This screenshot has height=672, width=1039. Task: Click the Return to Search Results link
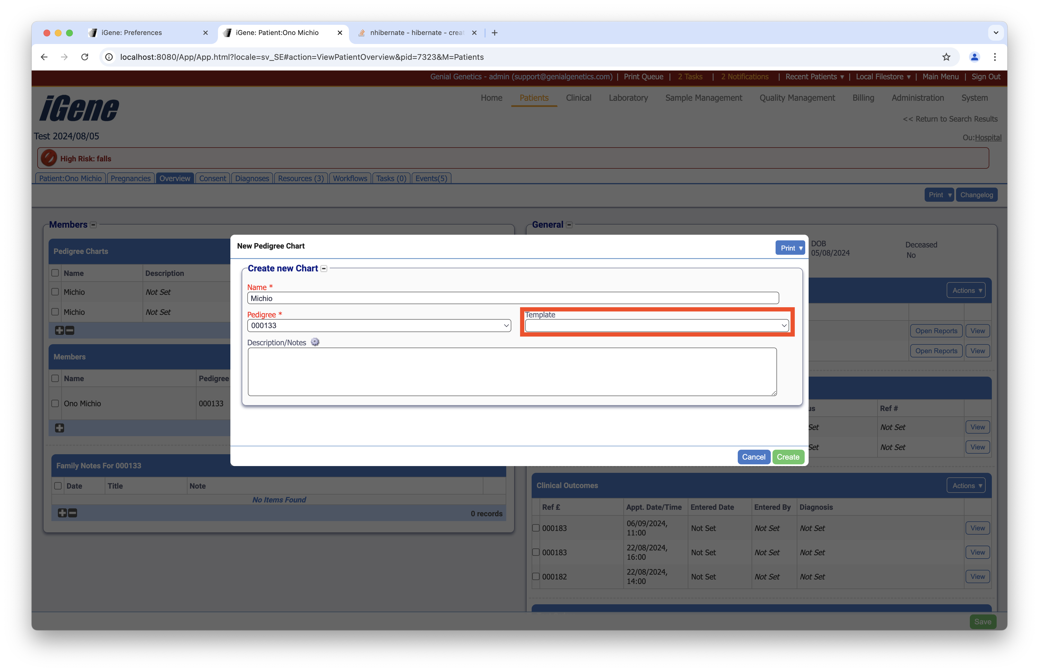(x=950, y=119)
